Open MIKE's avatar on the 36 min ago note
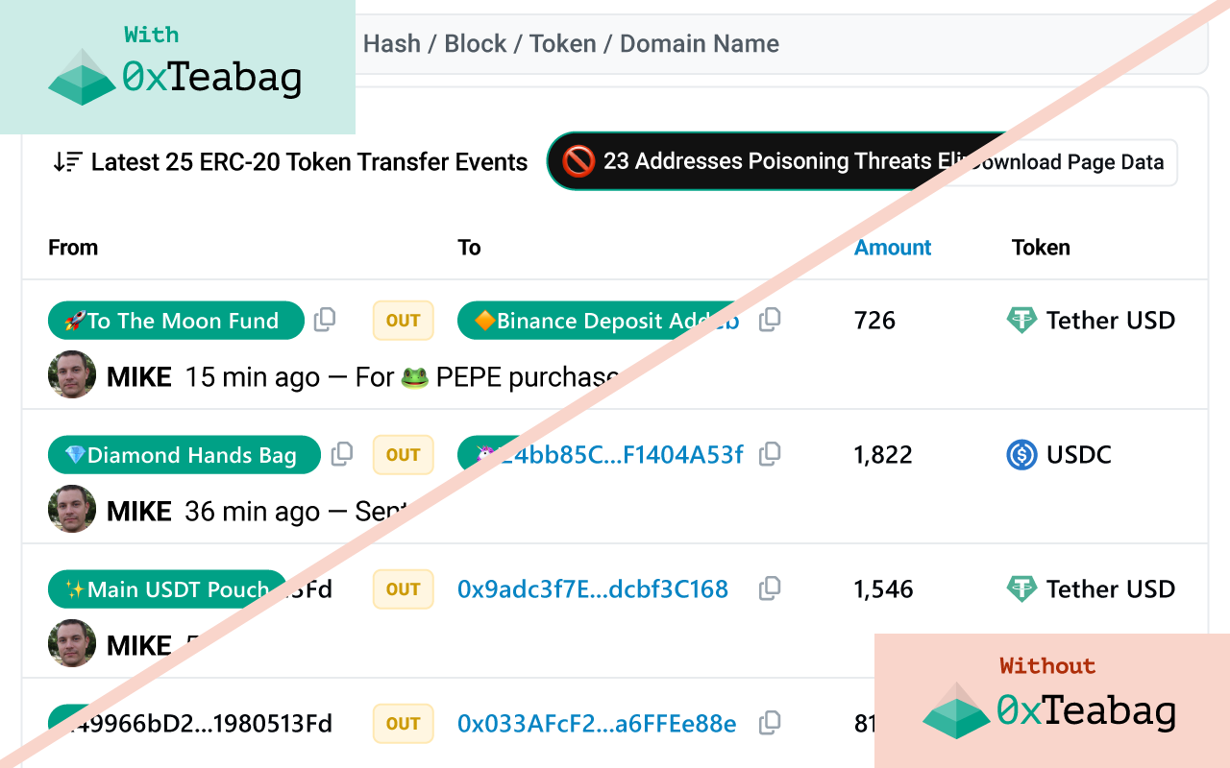The height and width of the screenshot is (768, 1230). tap(72, 509)
